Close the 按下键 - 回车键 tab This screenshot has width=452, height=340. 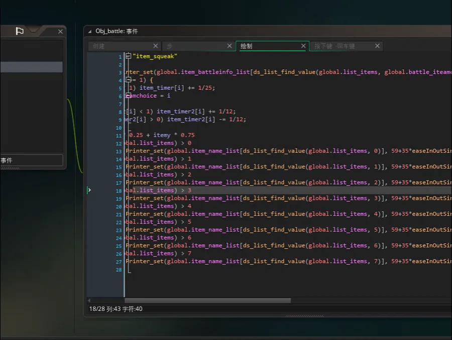click(377, 46)
